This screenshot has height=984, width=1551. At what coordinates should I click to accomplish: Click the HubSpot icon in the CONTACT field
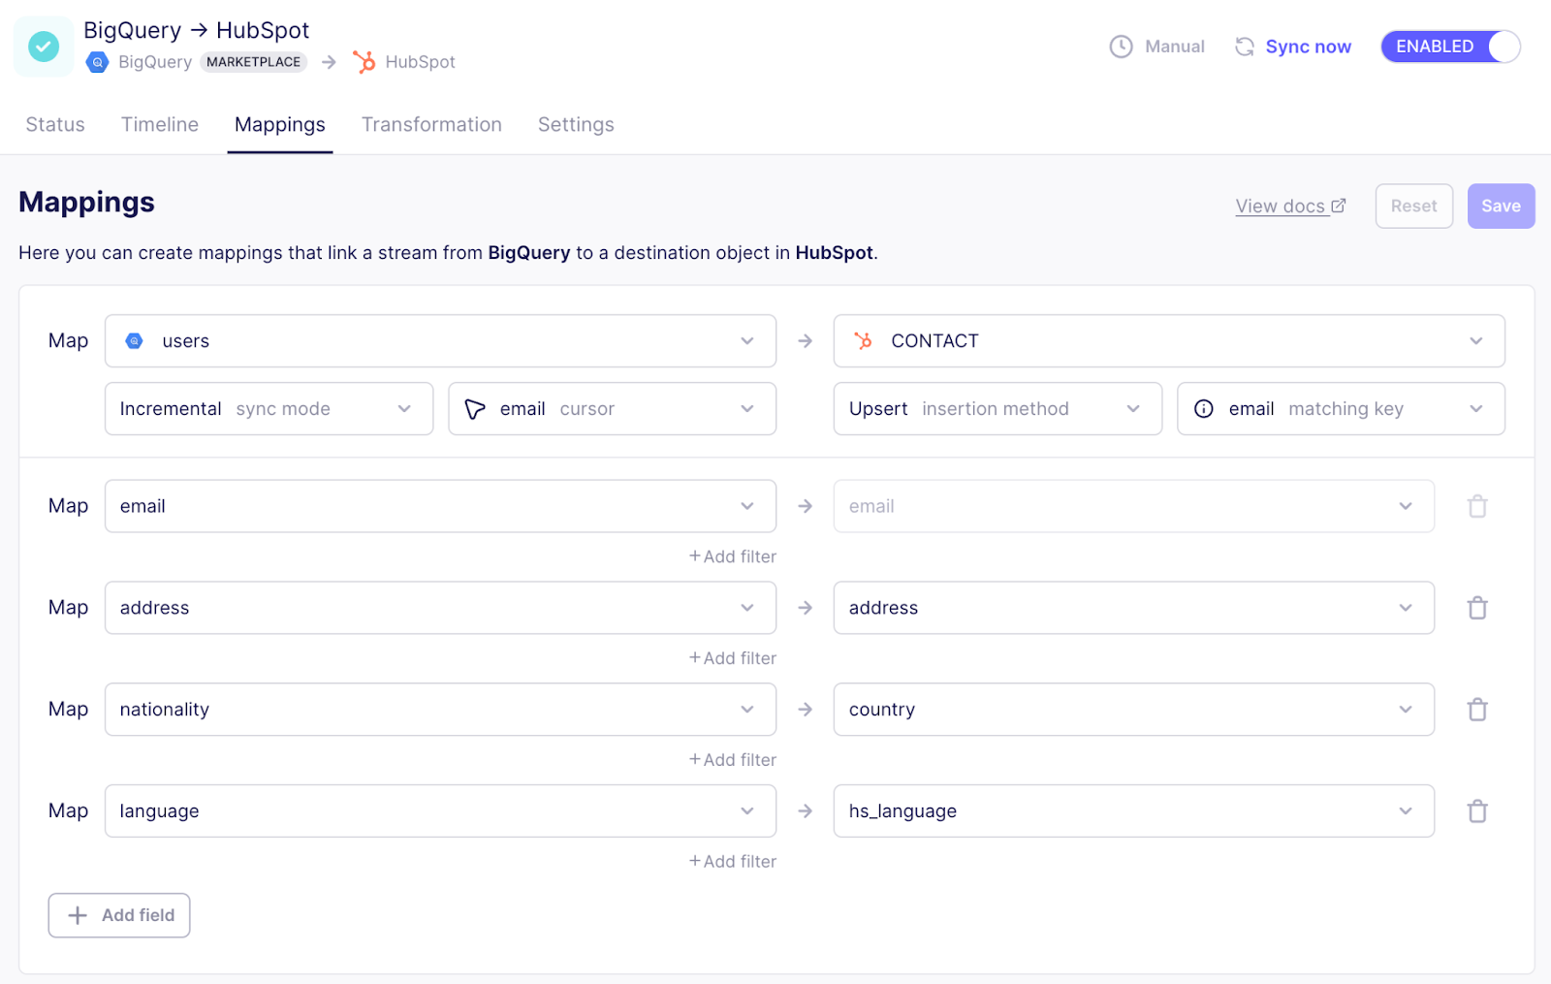863,340
